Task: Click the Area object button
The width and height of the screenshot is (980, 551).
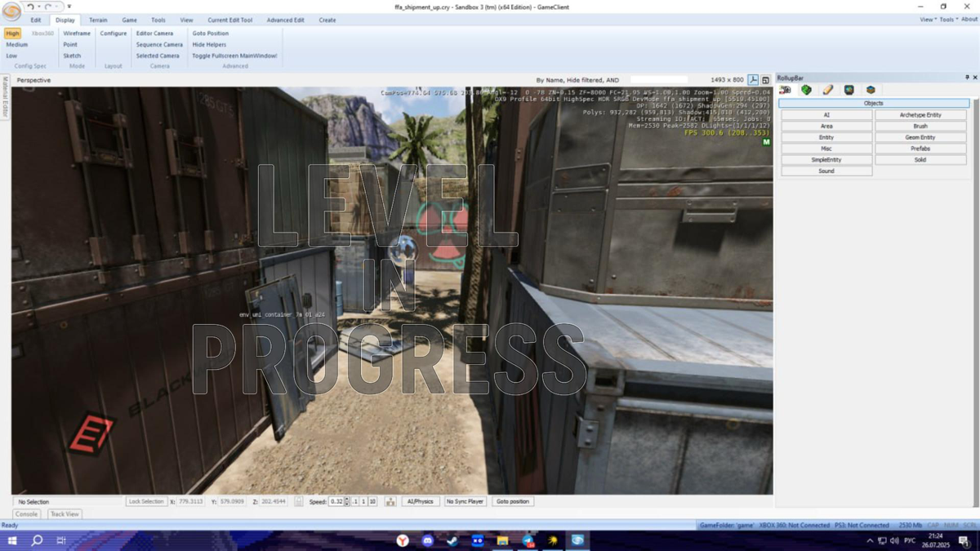Action: (826, 127)
